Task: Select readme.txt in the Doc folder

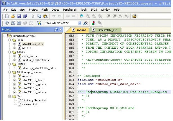Action: click(30, 104)
